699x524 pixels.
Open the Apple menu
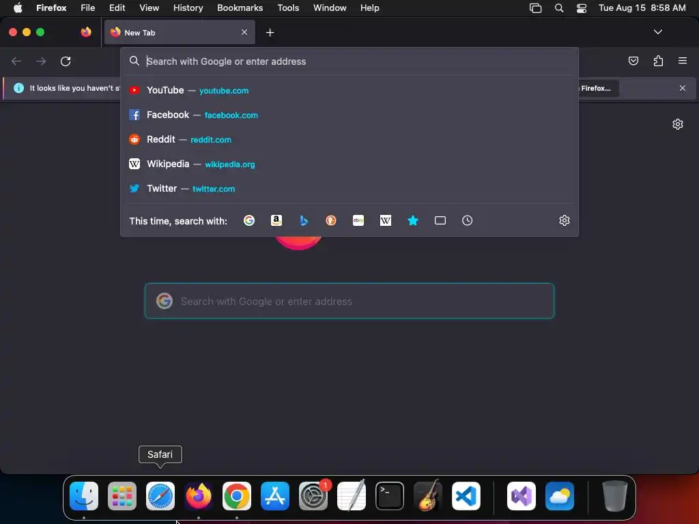pos(18,8)
